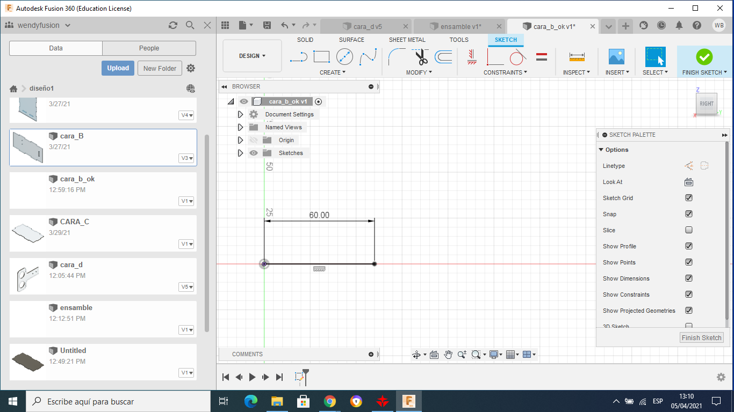This screenshot has width=734, height=412.
Task: Toggle the Show Projected Geometries checkbox
Action: pyautogui.click(x=689, y=311)
